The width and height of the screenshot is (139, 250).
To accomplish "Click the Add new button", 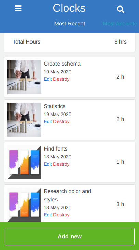I will (69, 236).
